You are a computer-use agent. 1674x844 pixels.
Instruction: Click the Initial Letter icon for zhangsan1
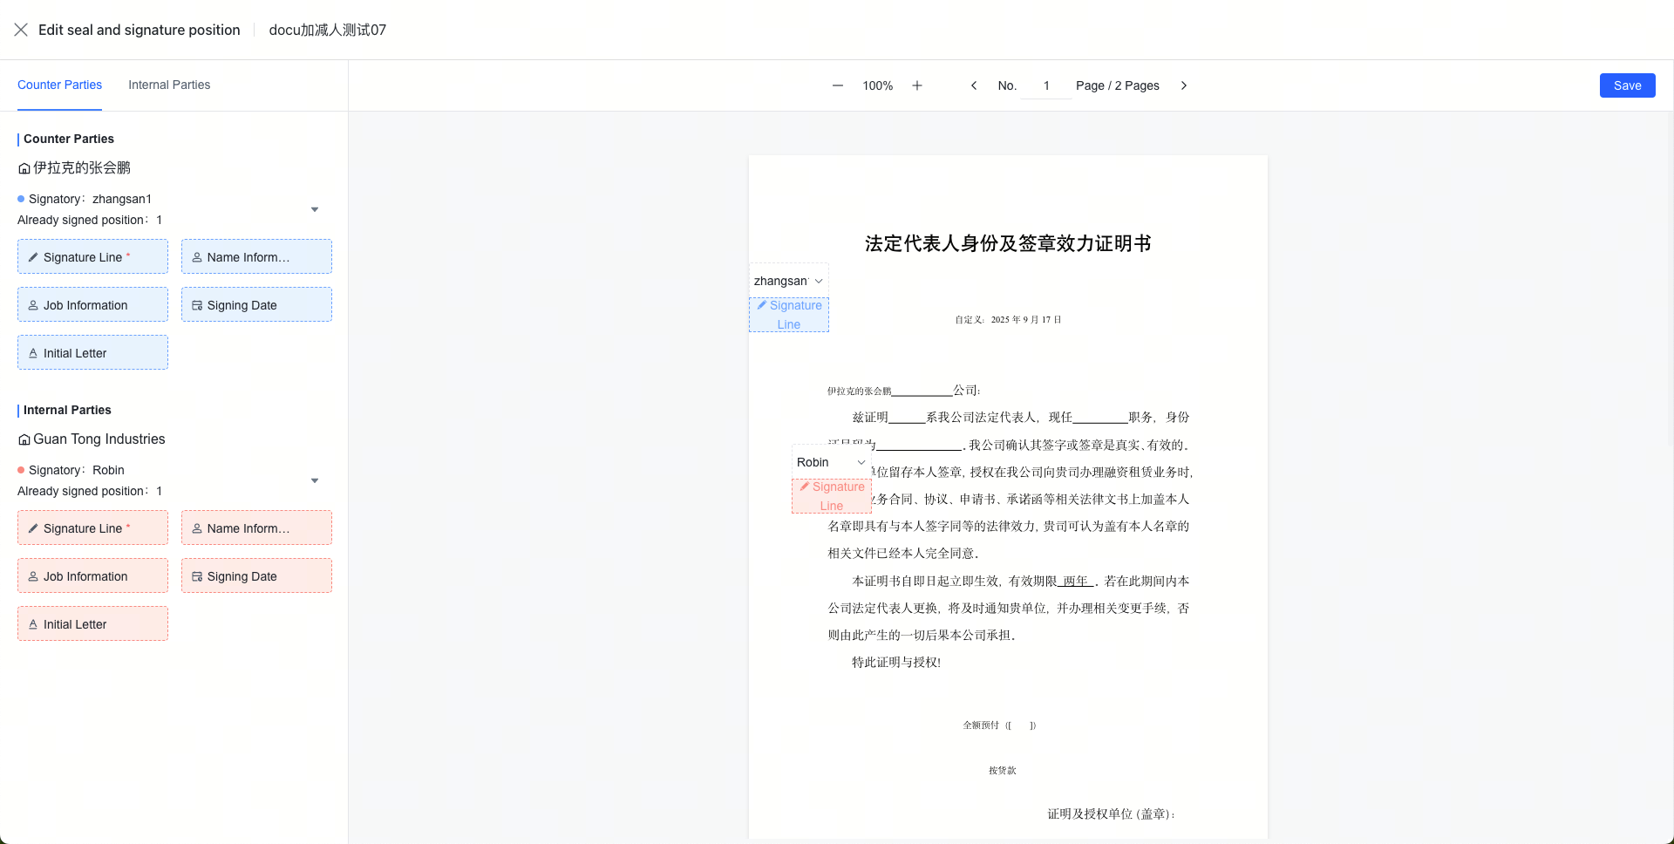(x=33, y=353)
